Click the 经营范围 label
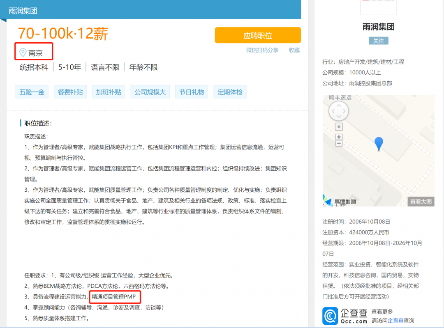The image size is (444, 328). [334, 265]
